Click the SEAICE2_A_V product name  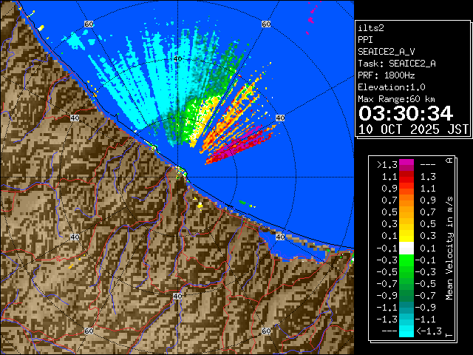tap(388, 51)
